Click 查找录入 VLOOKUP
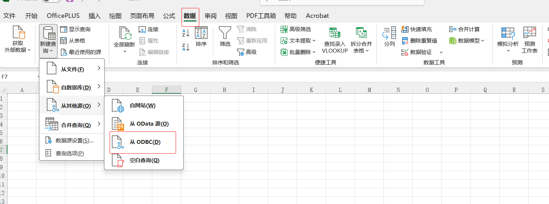 [x=335, y=41]
